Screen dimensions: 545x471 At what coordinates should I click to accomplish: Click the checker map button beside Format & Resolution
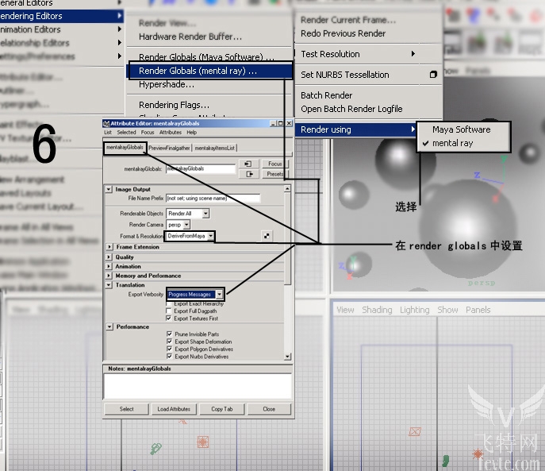(x=267, y=236)
